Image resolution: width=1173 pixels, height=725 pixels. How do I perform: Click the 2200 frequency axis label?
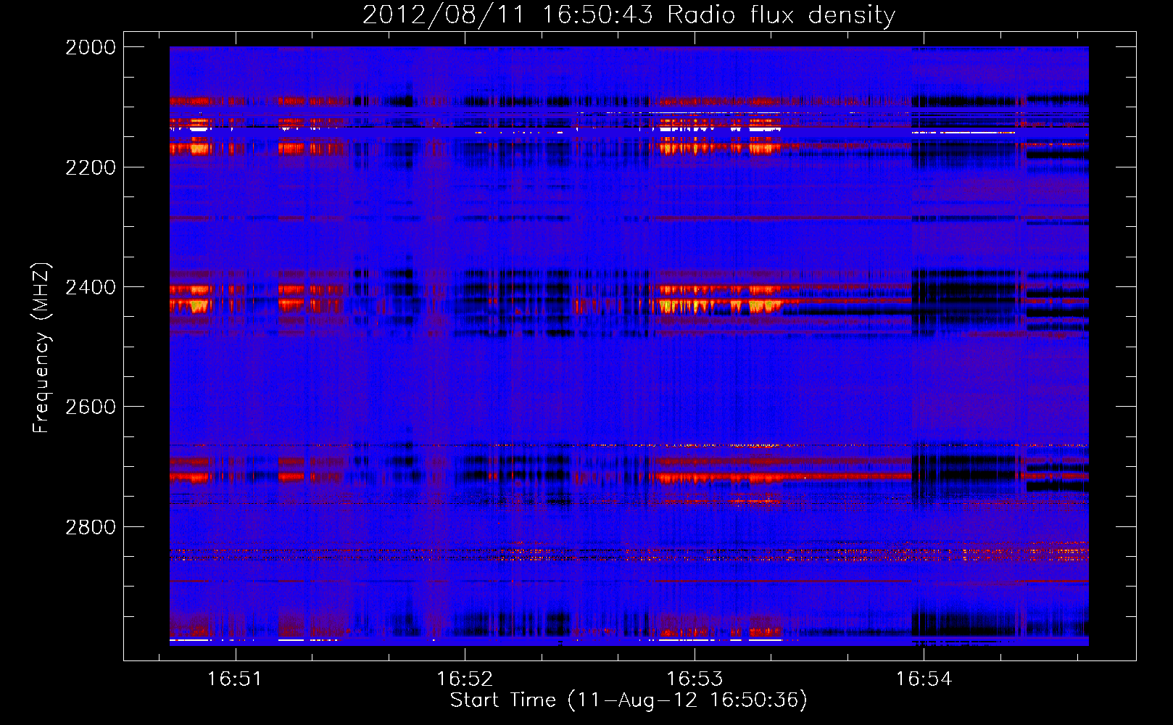91,167
